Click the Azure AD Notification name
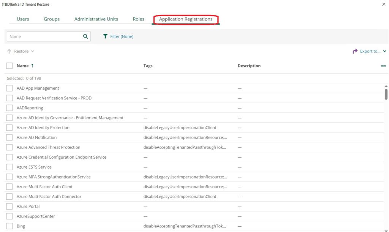 36,137
